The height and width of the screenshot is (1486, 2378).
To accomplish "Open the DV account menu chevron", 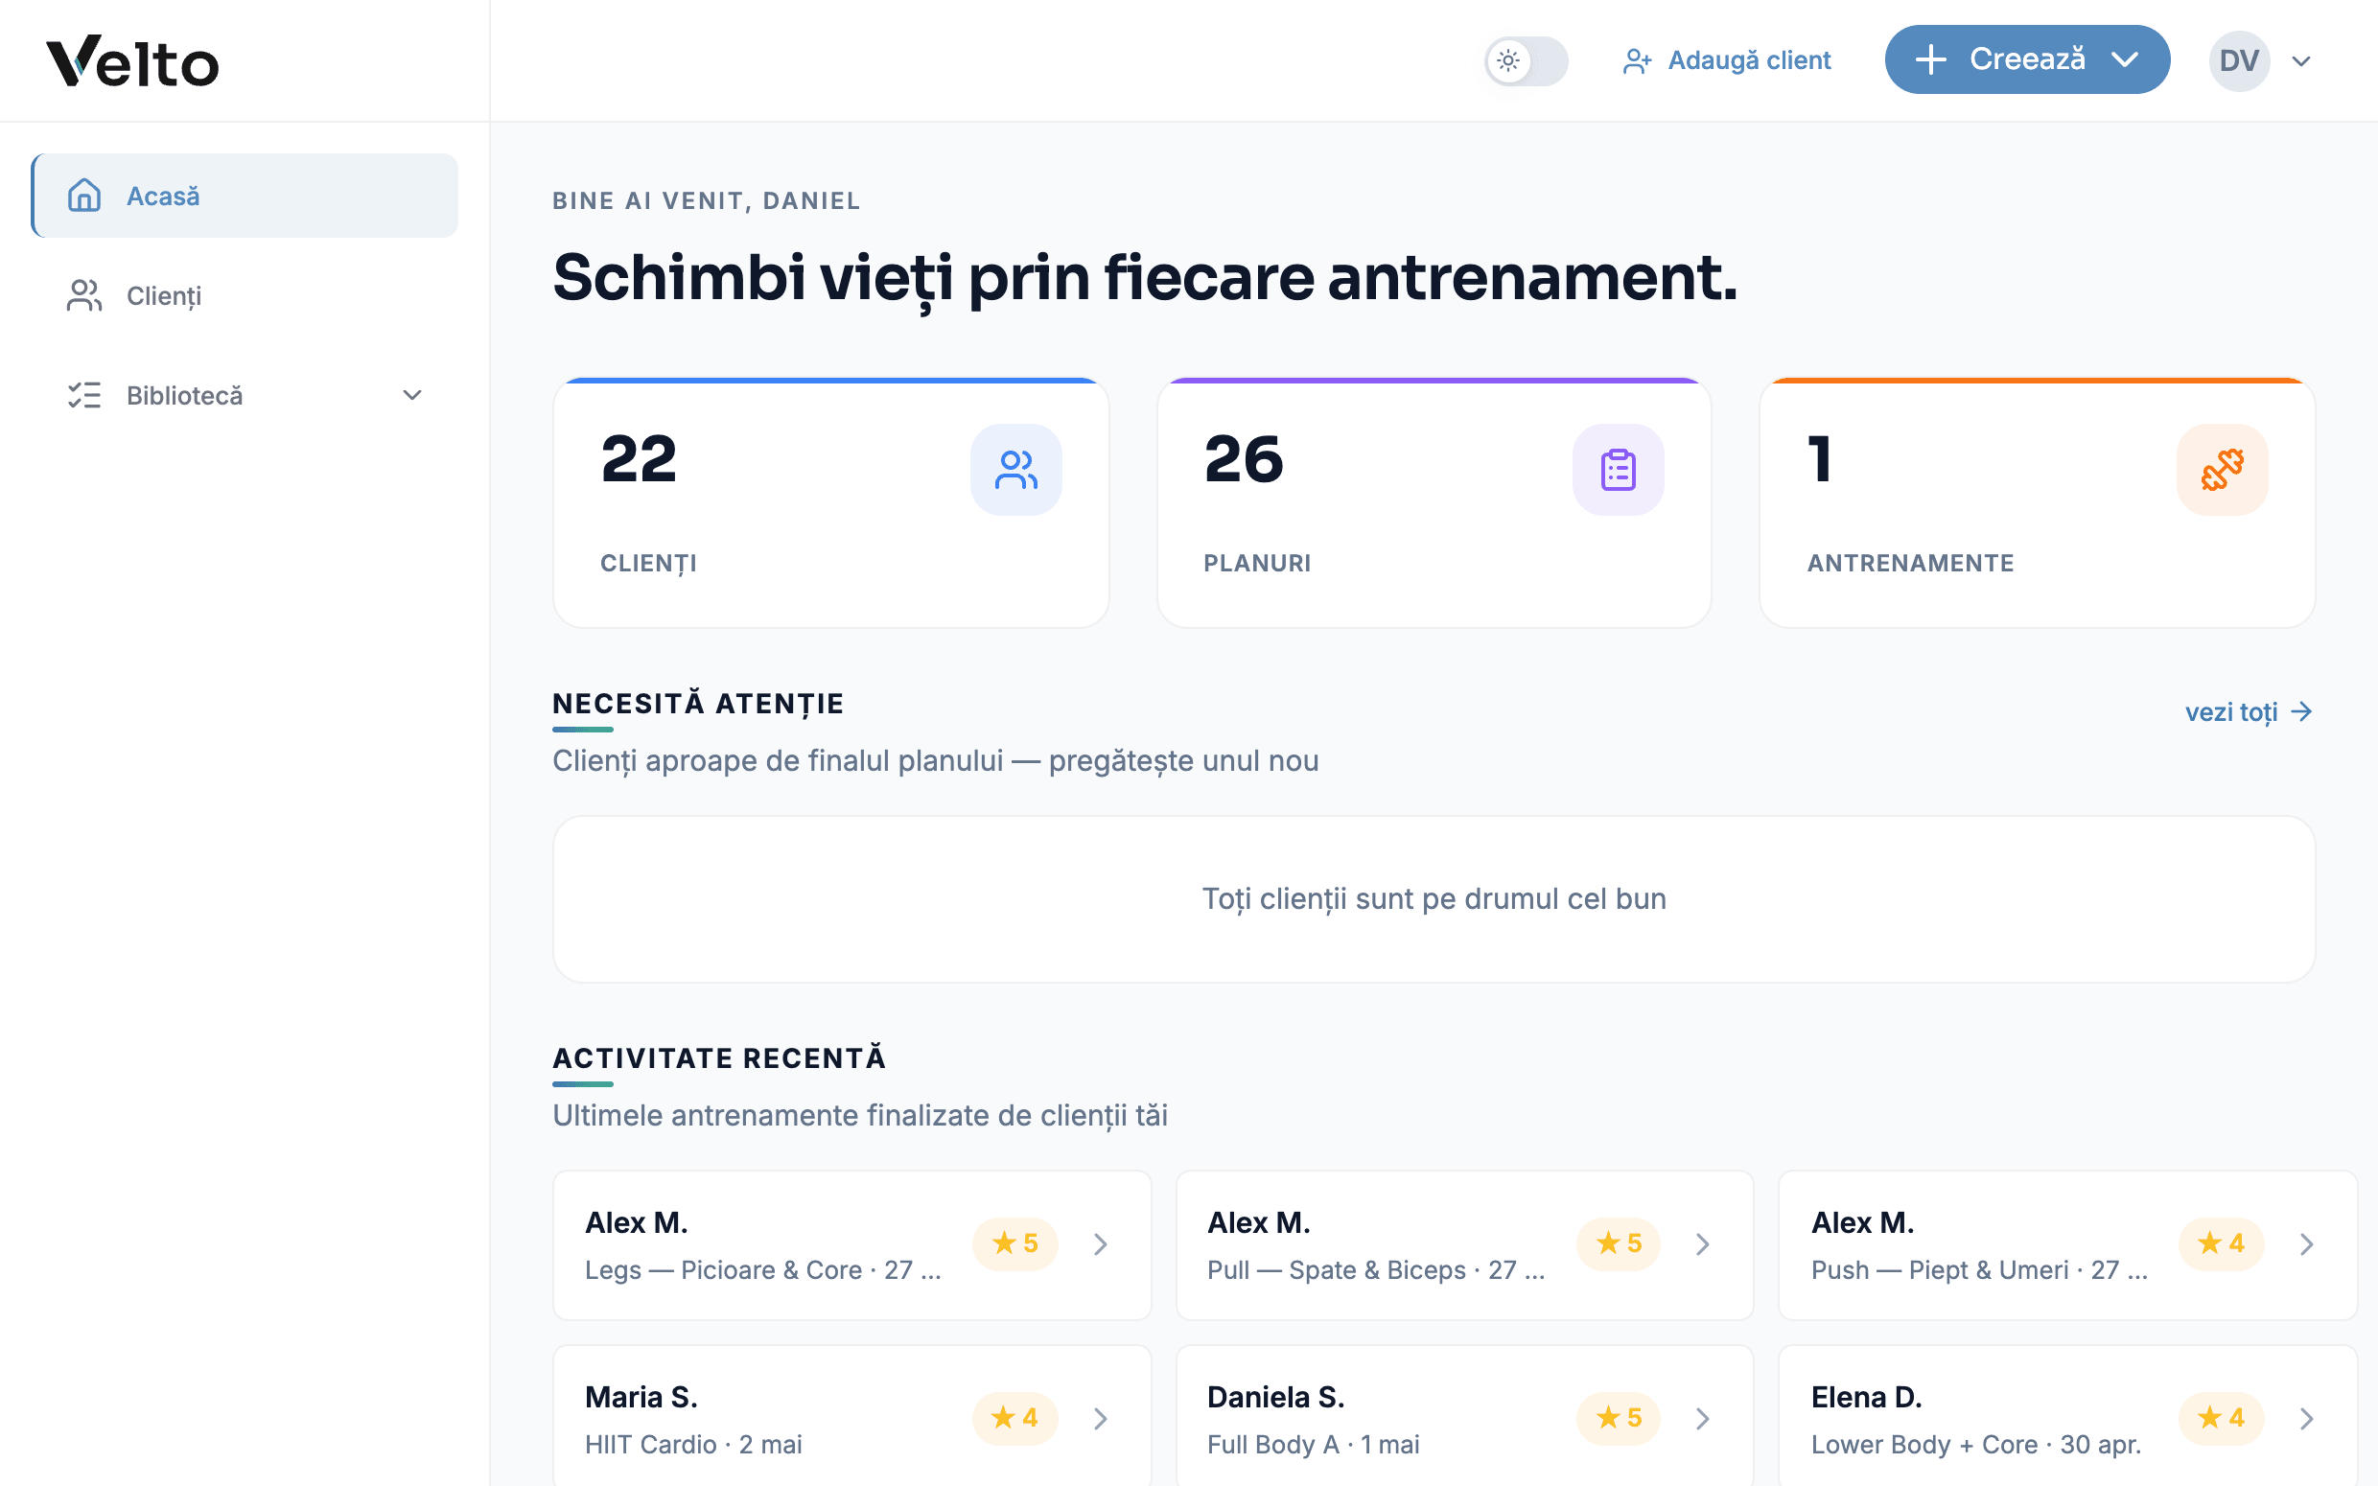I will pos(2300,61).
